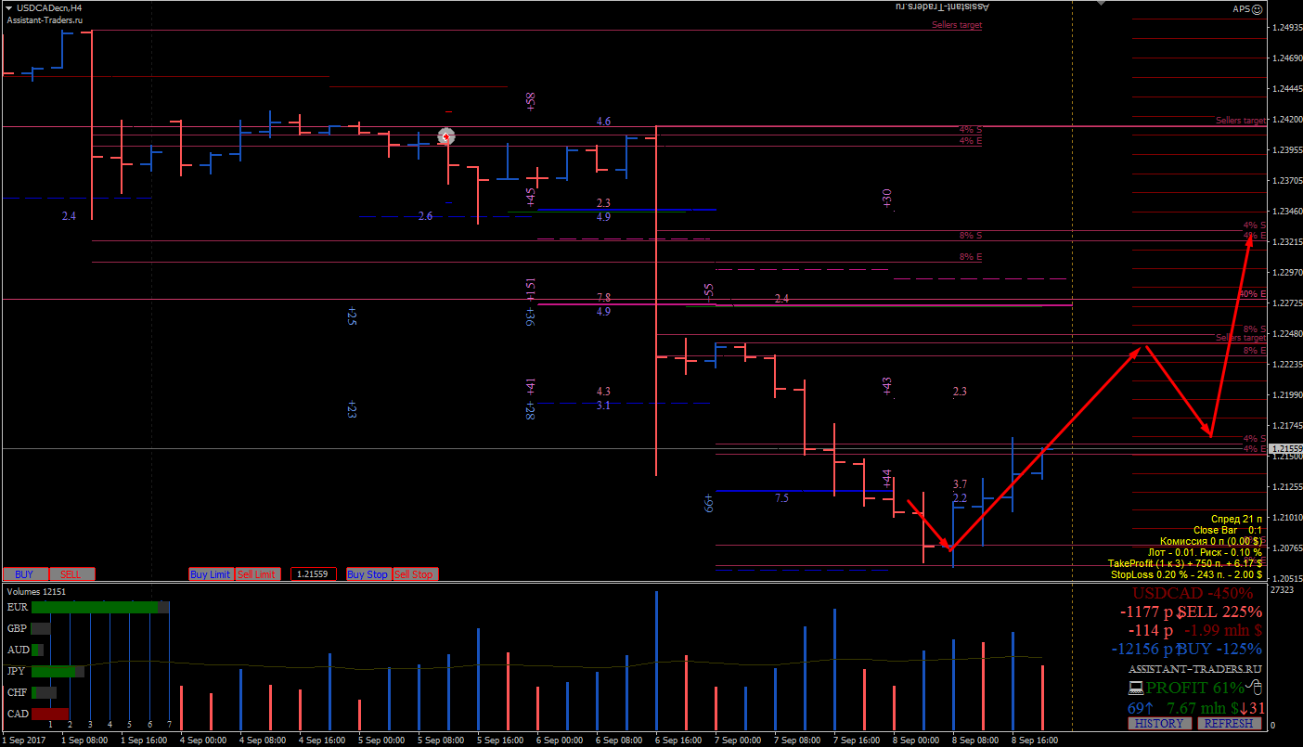Click the 1.20765 price scale label
Screen dimensions: 1303x747
click(1285, 548)
